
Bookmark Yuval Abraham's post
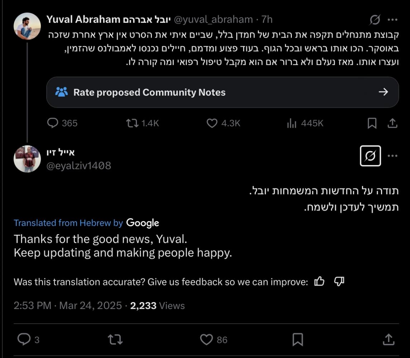(x=372, y=123)
